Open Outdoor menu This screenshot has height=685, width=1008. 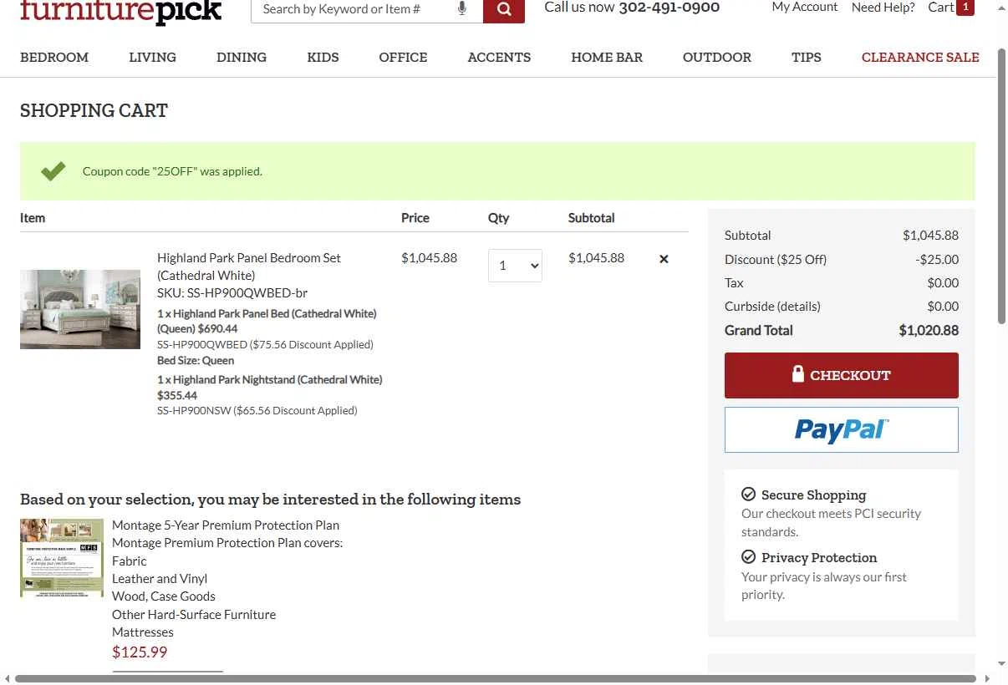[x=717, y=58]
